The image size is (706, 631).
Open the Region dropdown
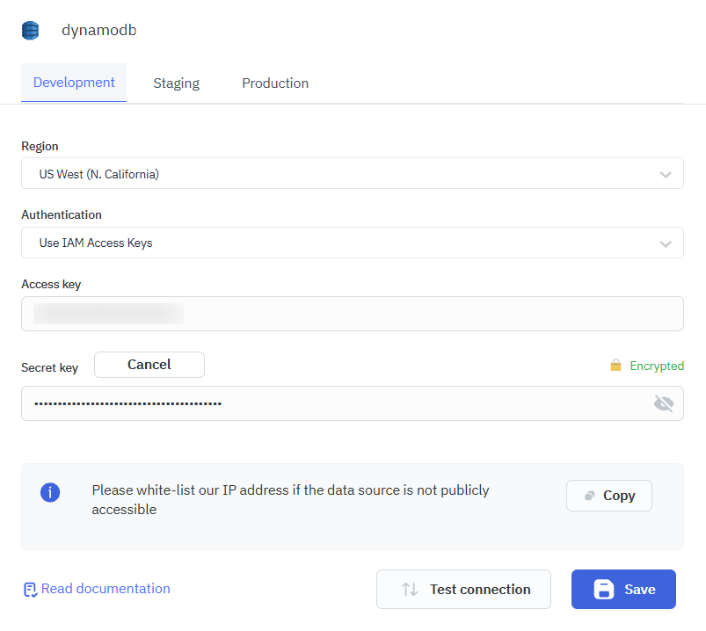click(x=352, y=173)
